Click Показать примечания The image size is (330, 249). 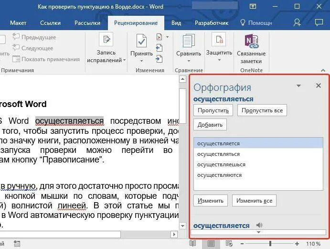tap(46, 59)
